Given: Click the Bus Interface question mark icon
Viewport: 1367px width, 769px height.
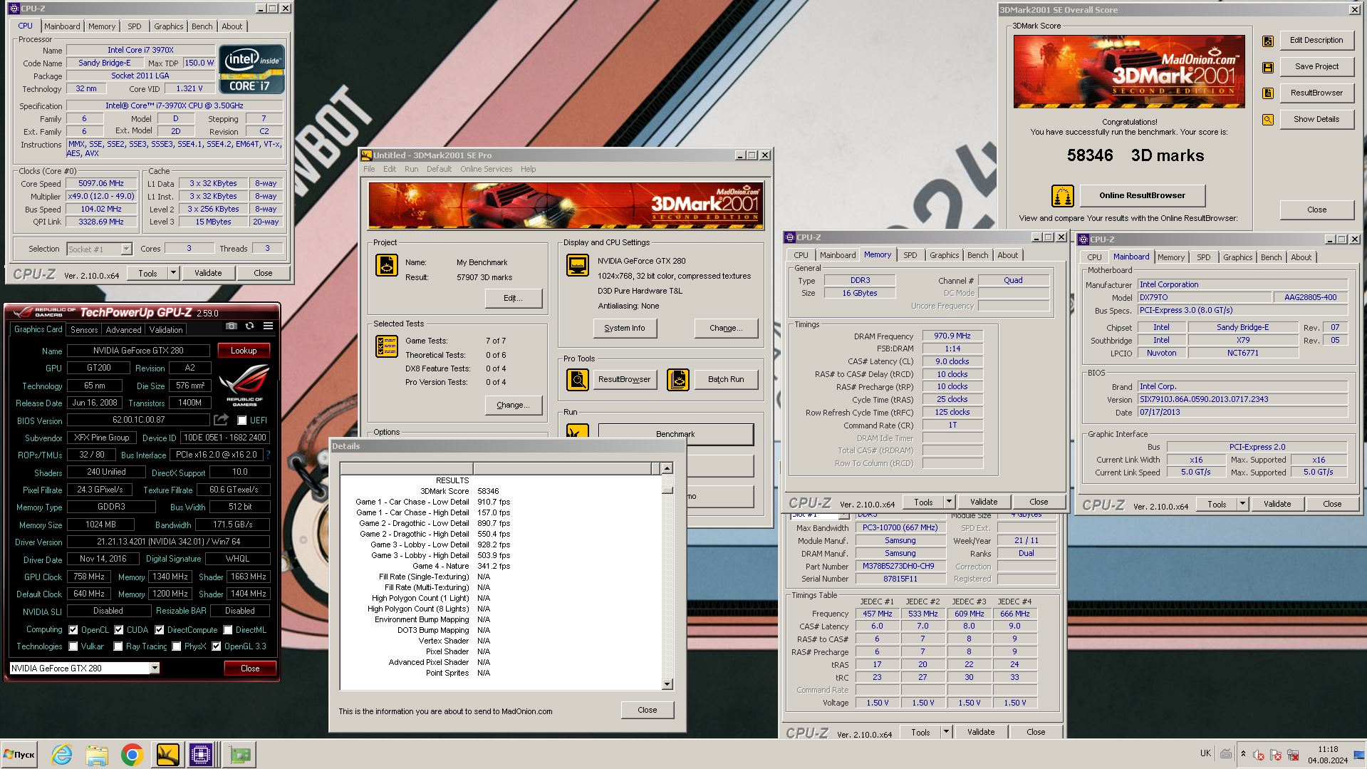Looking at the screenshot, I should [269, 455].
